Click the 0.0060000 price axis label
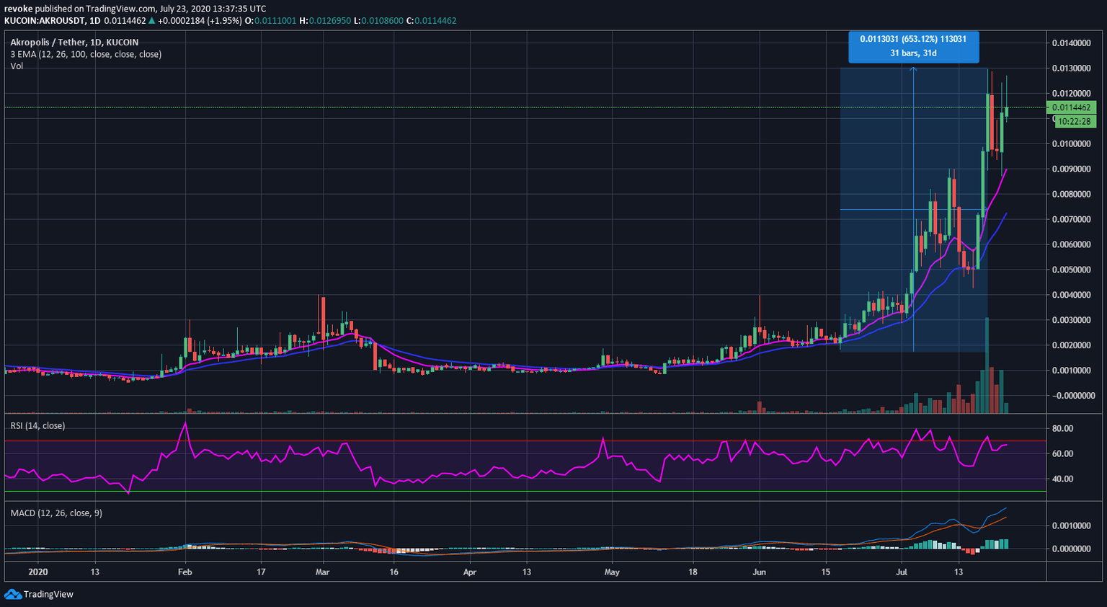This screenshot has width=1107, height=607. pyautogui.click(x=1071, y=244)
